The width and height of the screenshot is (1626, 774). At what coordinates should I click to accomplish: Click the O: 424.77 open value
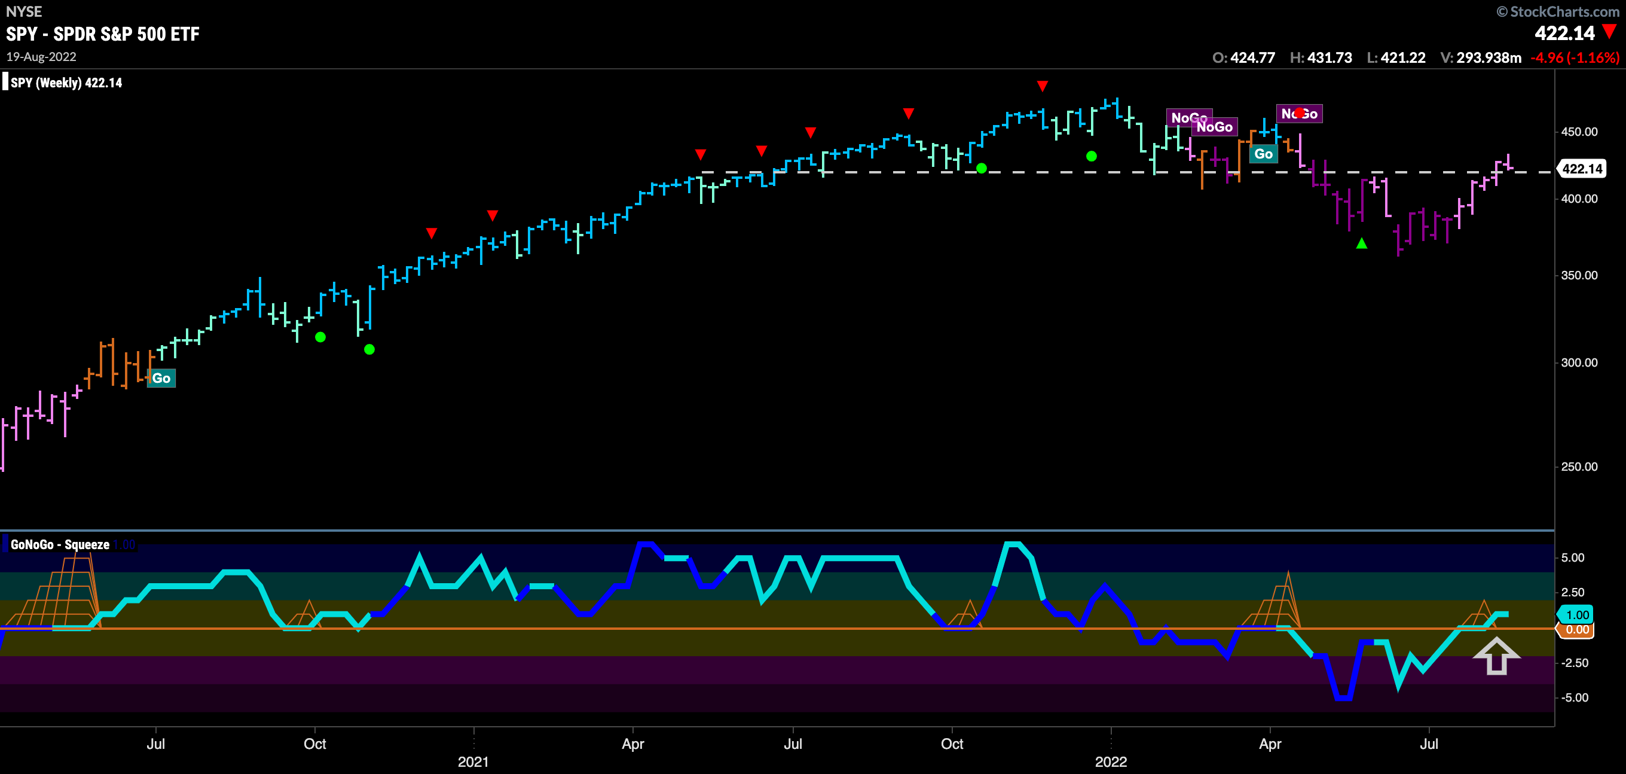1243,57
